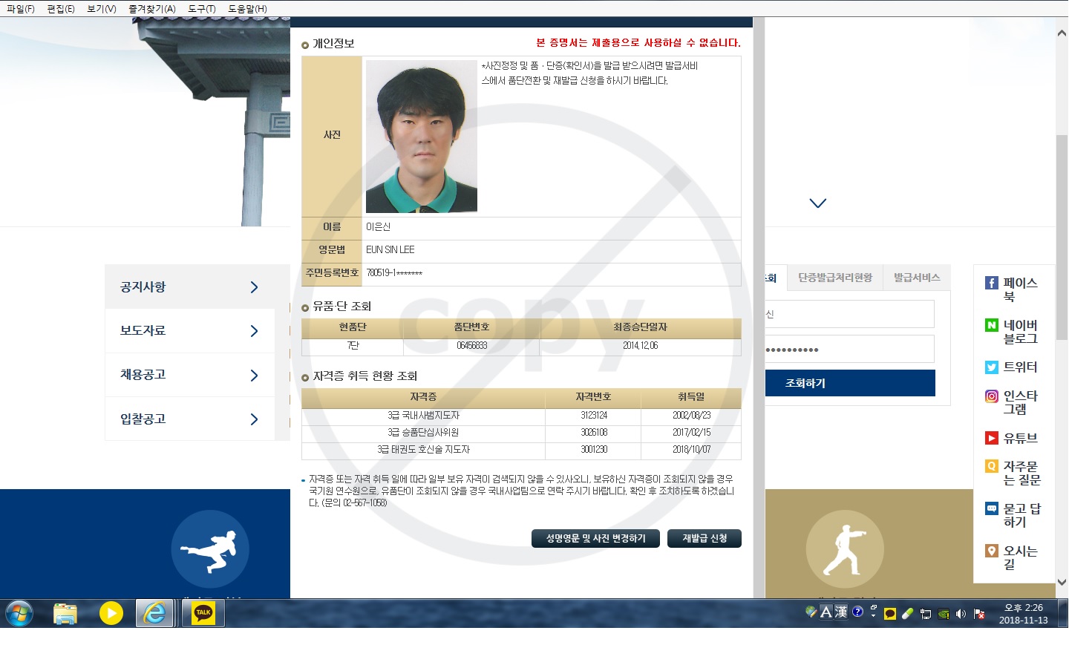This screenshot has width=1069, height=668.
Task: Click the 오시는 길 map pin icon
Action: (x=991, y=551)
